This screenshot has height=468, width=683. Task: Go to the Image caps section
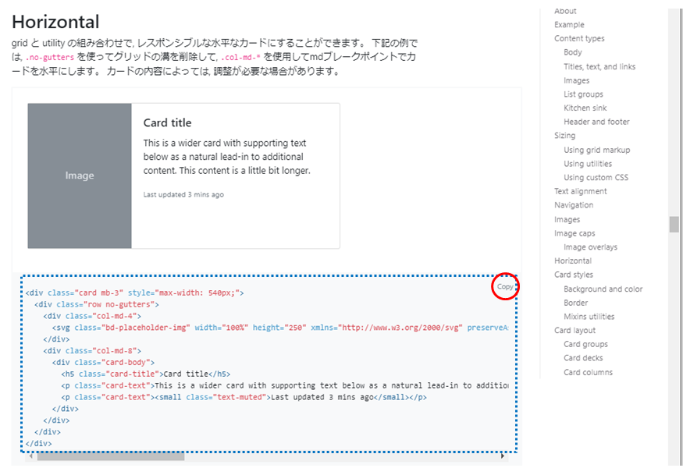point(575,233)
